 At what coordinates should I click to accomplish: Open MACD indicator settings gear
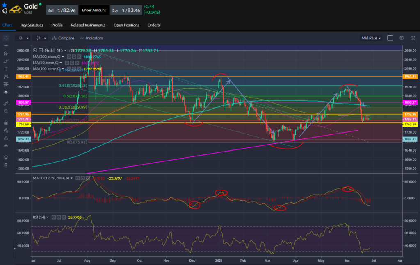point(83,178)
